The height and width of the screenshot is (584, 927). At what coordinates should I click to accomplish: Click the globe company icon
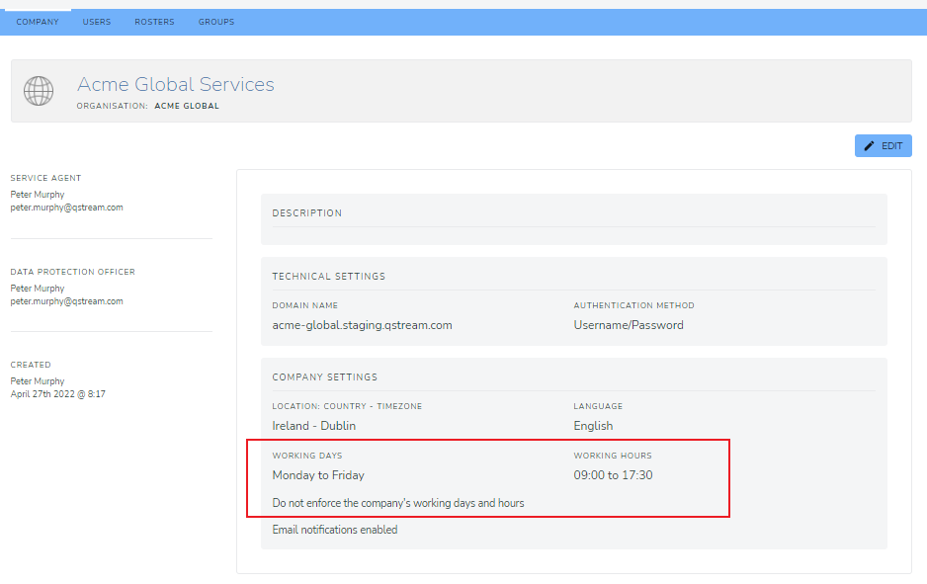(x=39, y=91)
